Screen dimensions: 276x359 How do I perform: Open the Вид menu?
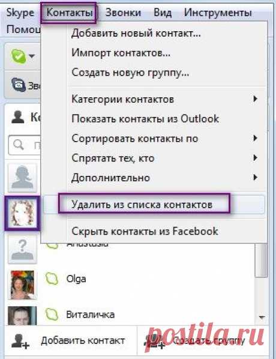163,13
